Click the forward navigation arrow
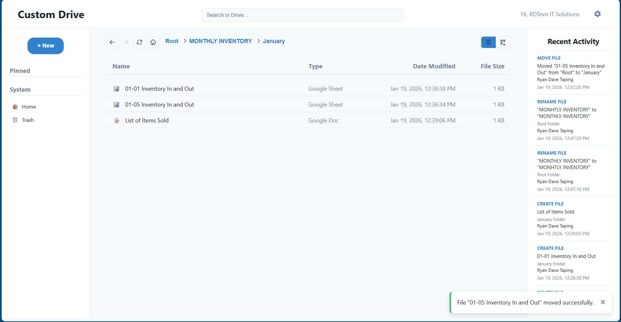Screen dimensions: 621x322 point(126,42)
